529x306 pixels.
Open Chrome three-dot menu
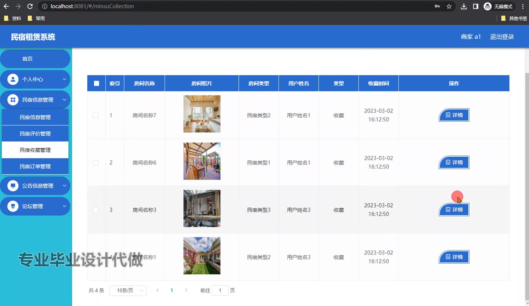pyautogui.click(x=523, y=6)
